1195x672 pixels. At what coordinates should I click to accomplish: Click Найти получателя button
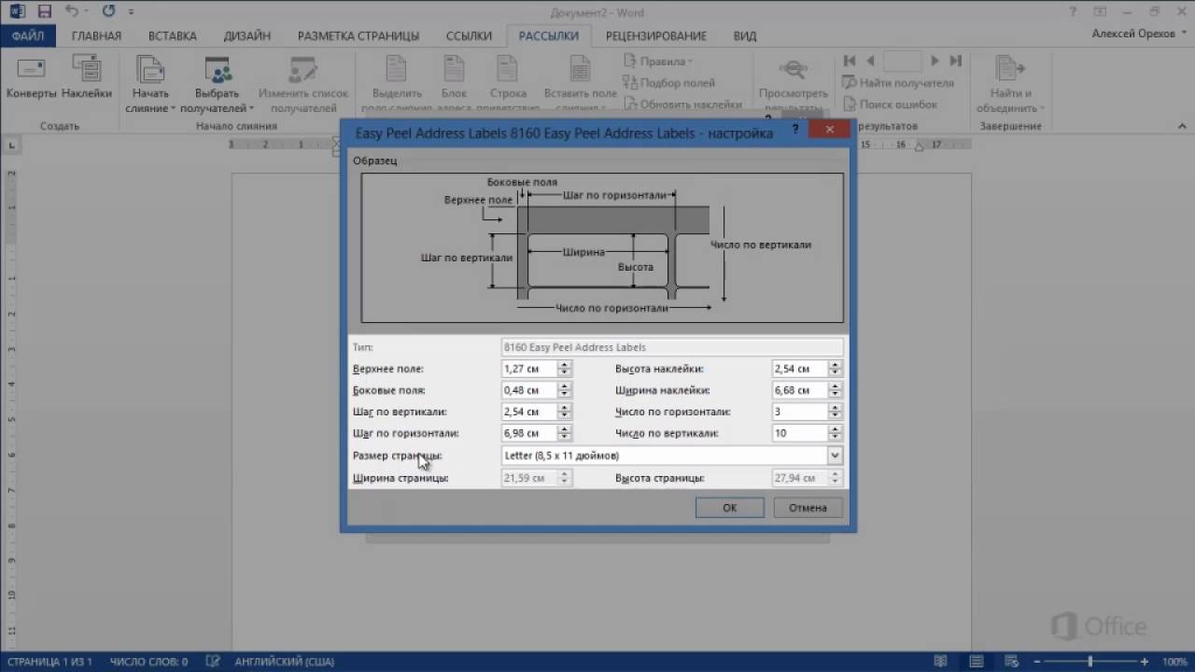[898, 83]
